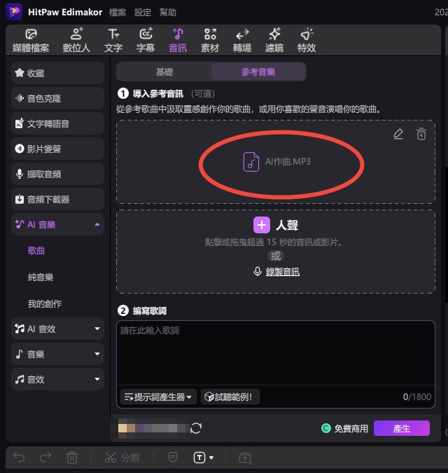Open the 字幕 subtitles panel

pyautogui.click(x=146, y=41)
